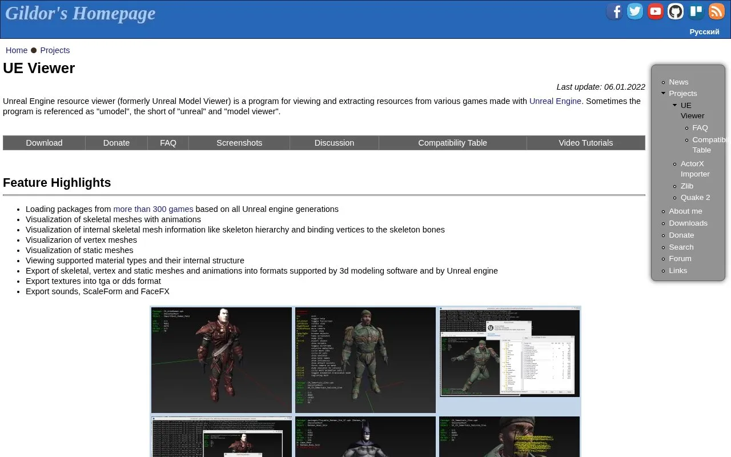Click 'Visualization of skeletal meshes with animations'
Screen dimensions: 731x457
[x=113, y=219]
